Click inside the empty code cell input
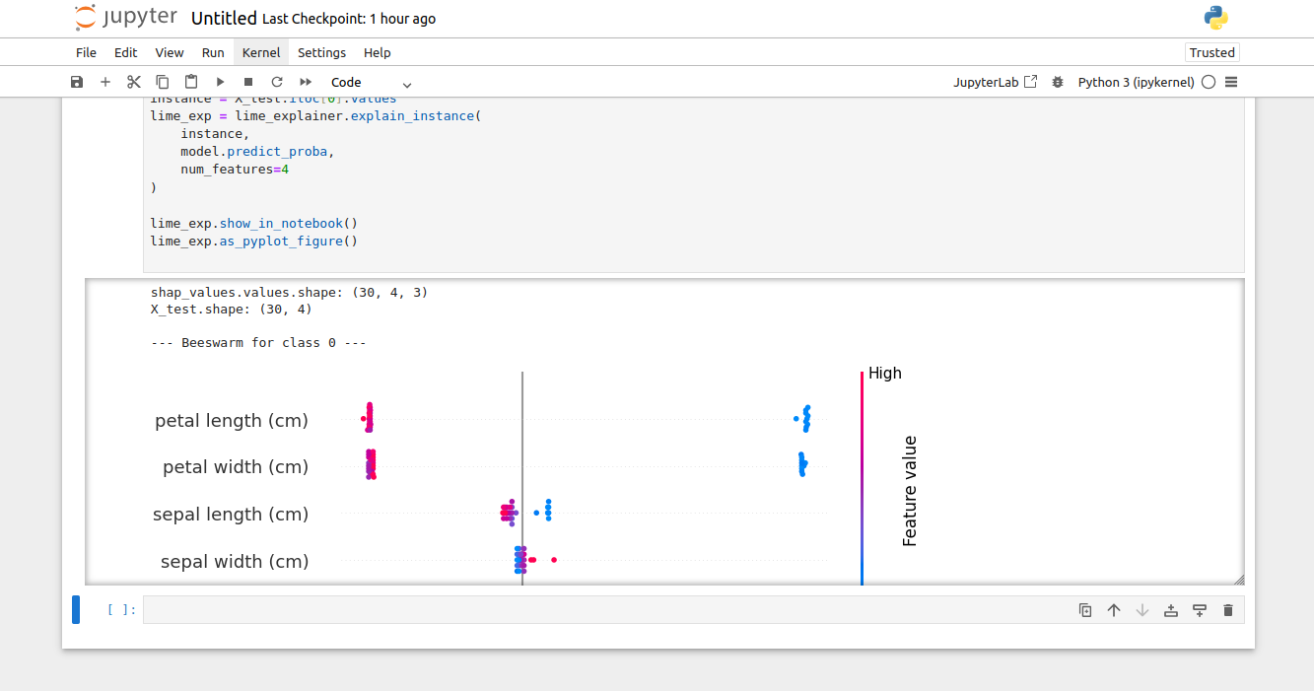 point(591,610)
